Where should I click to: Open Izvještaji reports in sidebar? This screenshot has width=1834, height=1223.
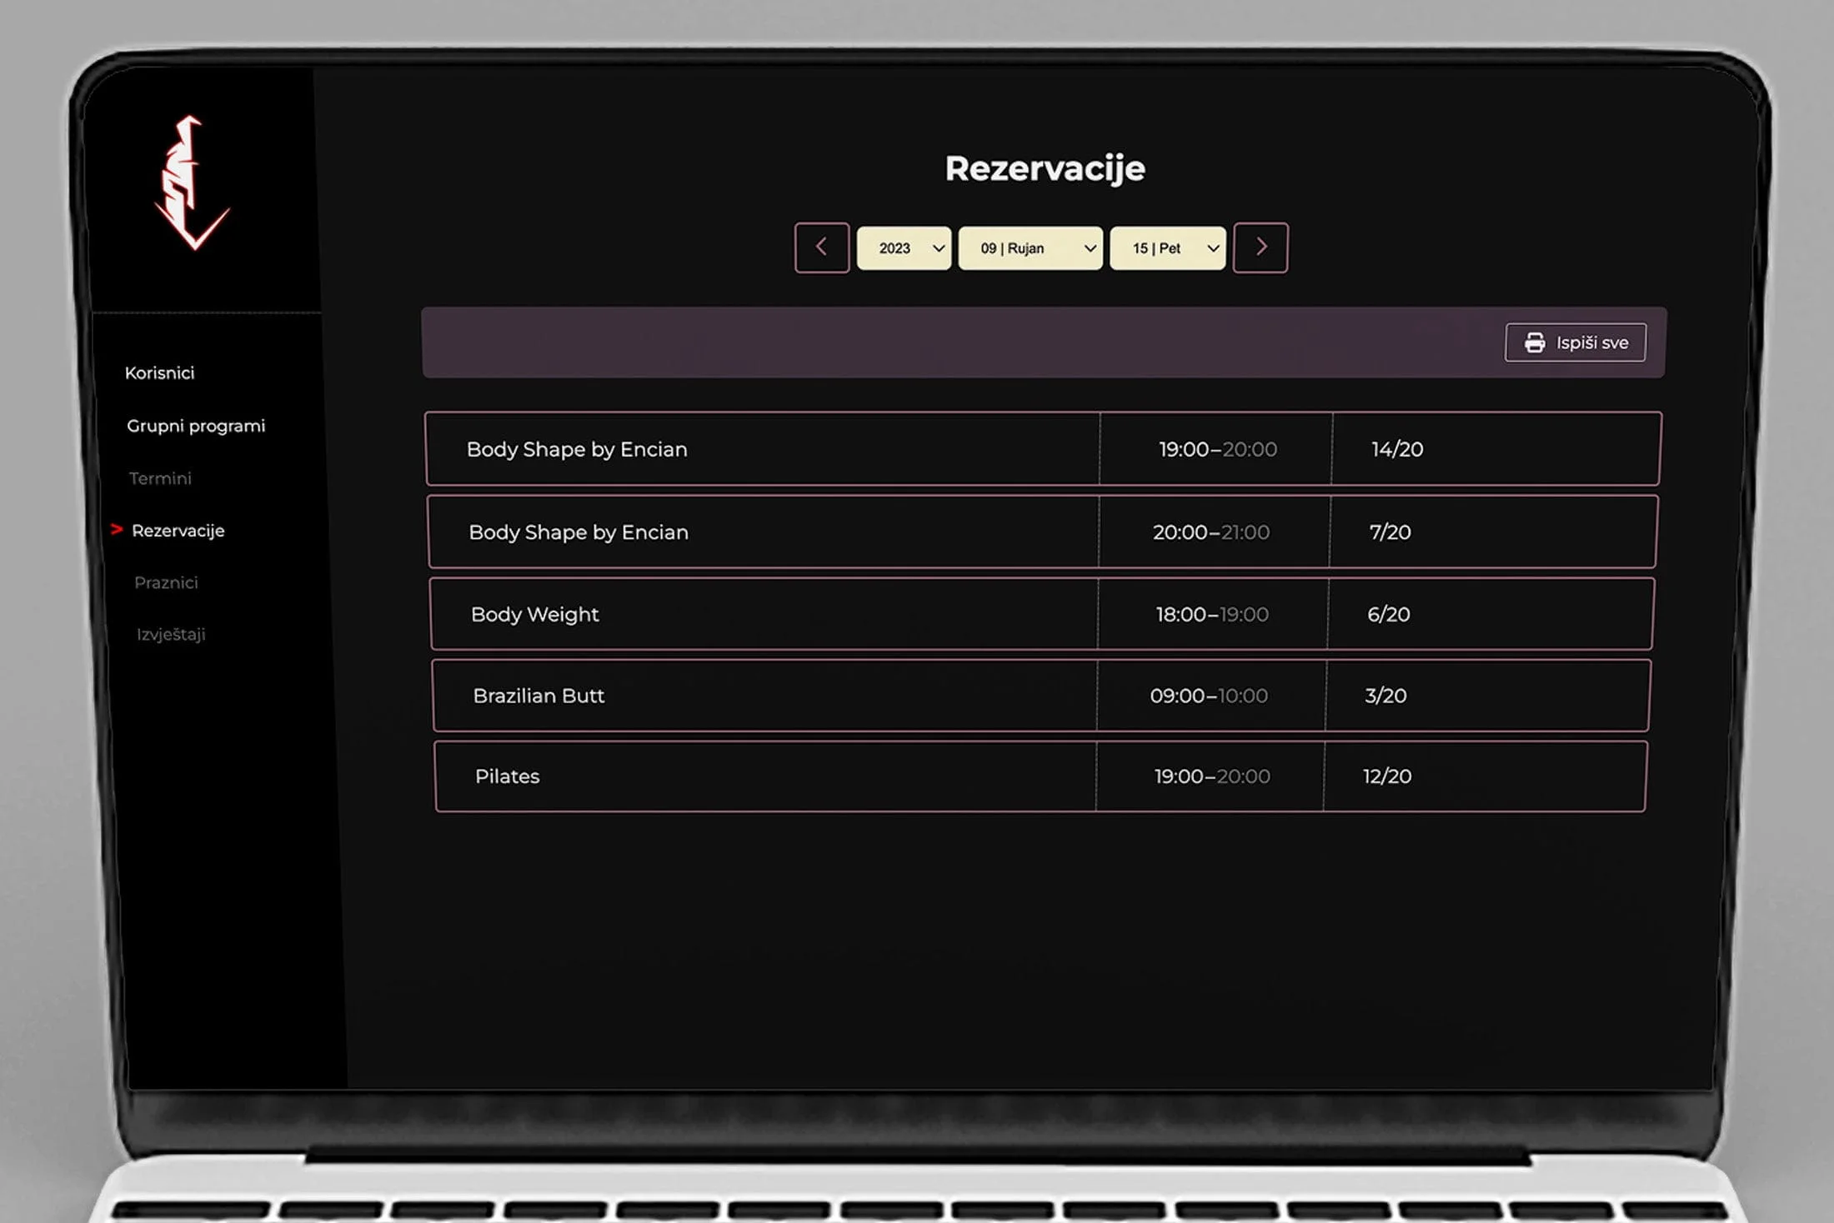171,634
